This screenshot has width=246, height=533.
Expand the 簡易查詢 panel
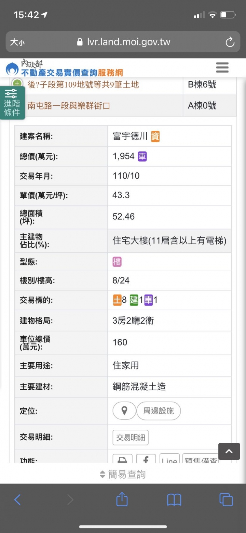coord(123,474)
